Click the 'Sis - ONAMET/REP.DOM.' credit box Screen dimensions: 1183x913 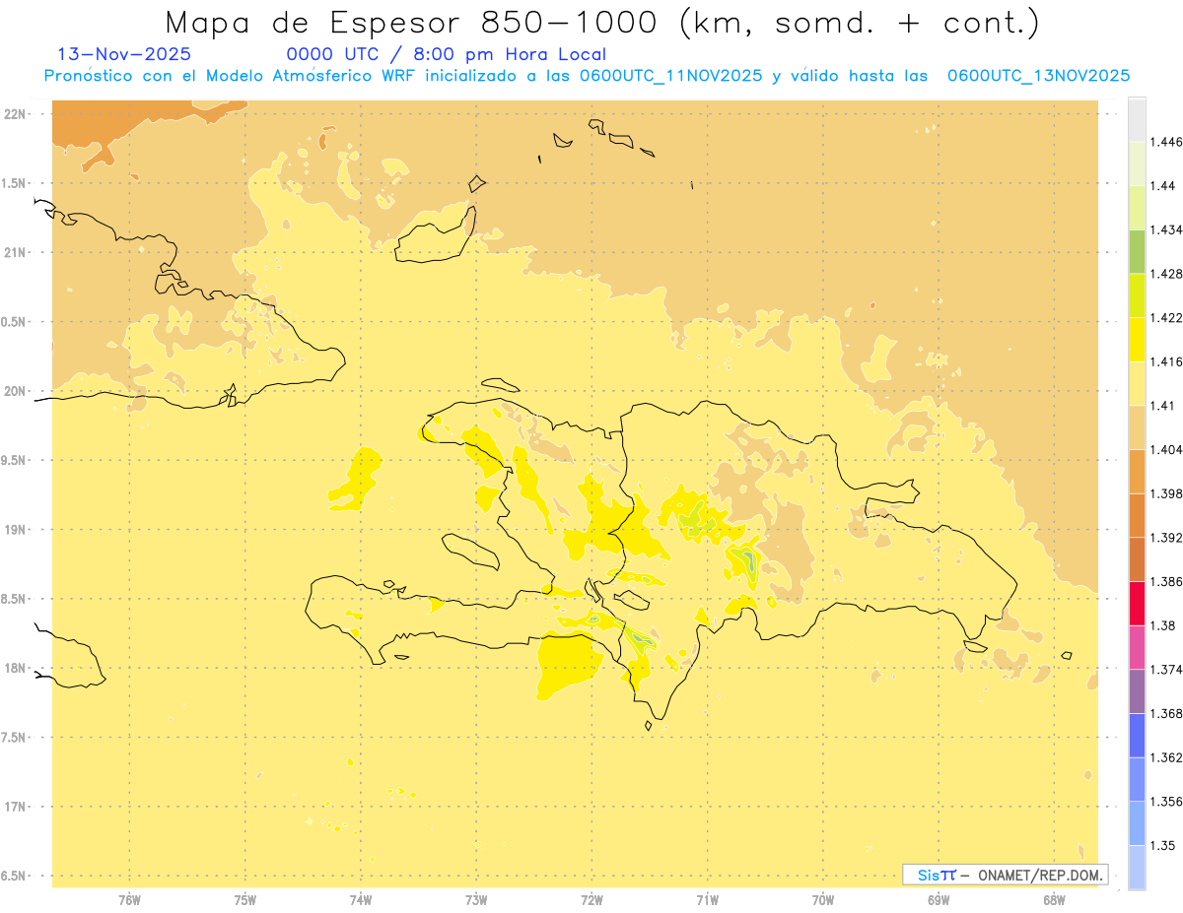pyautogui.click(x=1005, y=875)
